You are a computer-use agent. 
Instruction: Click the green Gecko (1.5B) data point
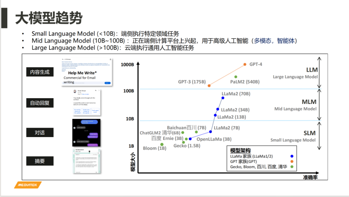tap(183, 142)
